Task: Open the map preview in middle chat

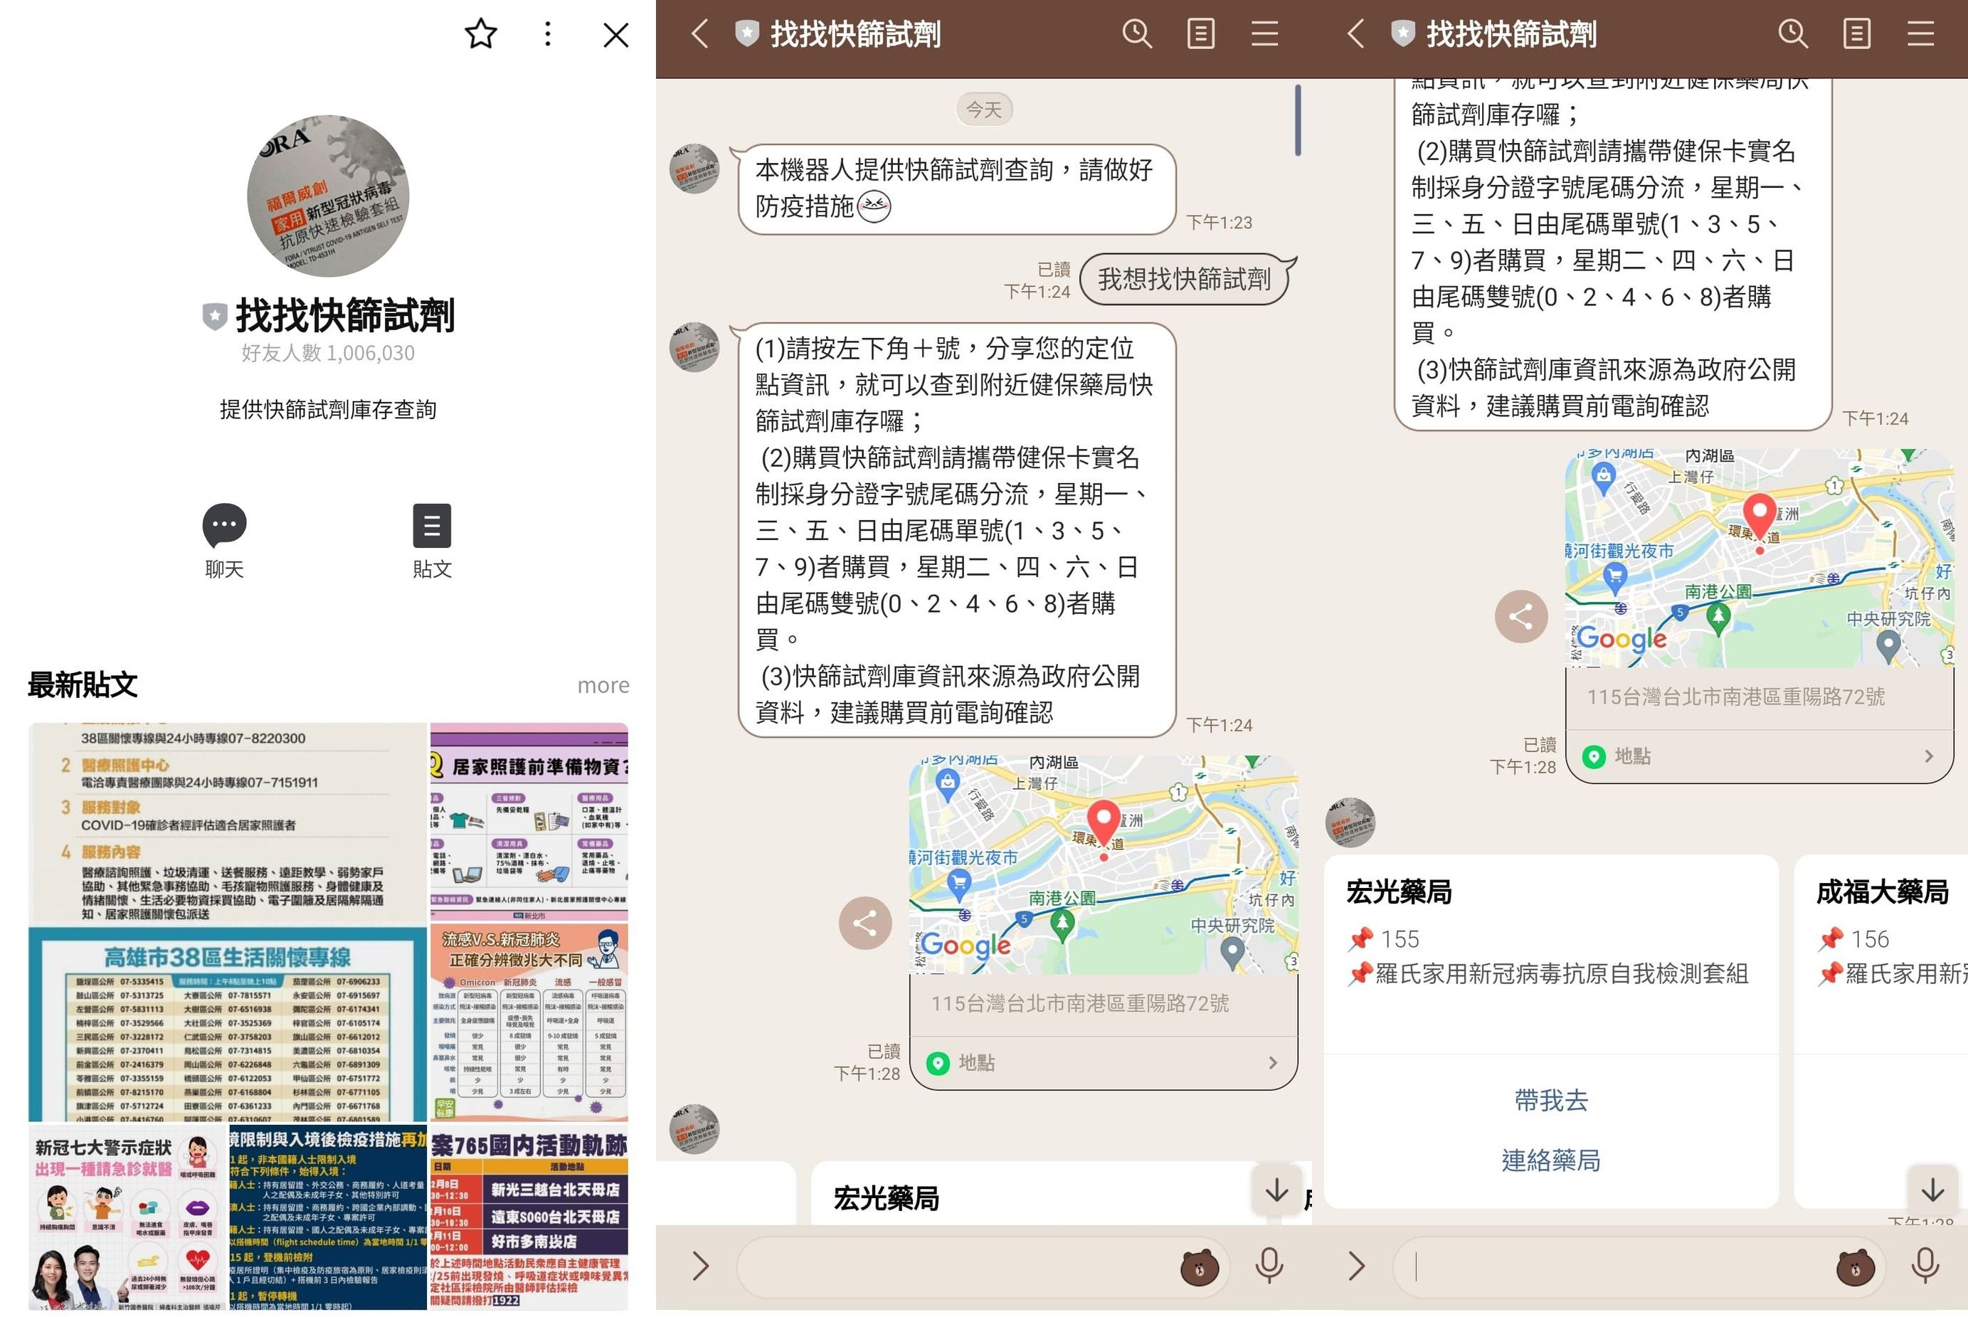Action: [1104, 864]
